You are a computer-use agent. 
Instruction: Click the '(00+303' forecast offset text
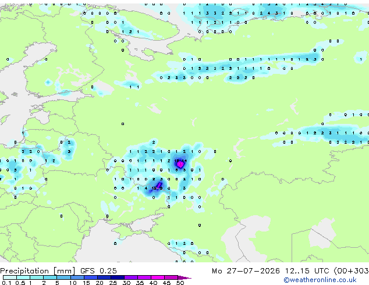(351, 271)
